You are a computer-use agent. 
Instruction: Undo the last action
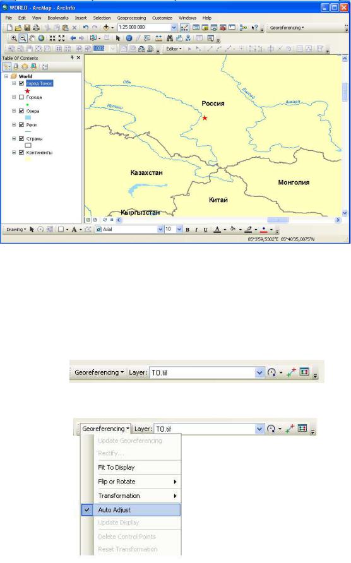coord(85,28)
